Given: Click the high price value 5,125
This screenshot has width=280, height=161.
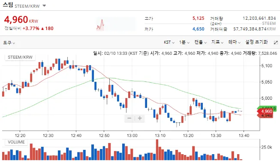Looking at the screenshot, I should pos(198,18).
